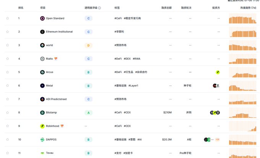260x158 pixels.
Task: Star the Tevau project
Action: point(8,153)
